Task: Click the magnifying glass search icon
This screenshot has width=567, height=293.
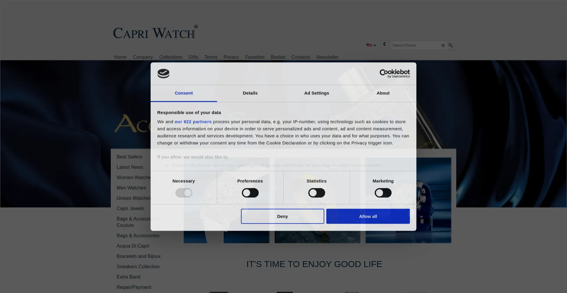Action: (x=451, y=45)
